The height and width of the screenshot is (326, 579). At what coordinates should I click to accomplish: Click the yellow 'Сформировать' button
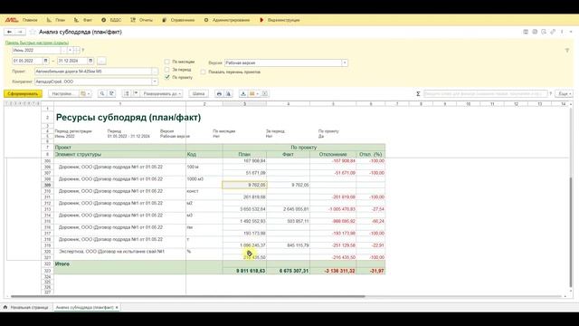click(23, 94)
